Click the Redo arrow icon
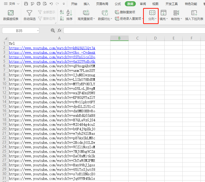This screenshot has height=182, width=205. [57, 4]
